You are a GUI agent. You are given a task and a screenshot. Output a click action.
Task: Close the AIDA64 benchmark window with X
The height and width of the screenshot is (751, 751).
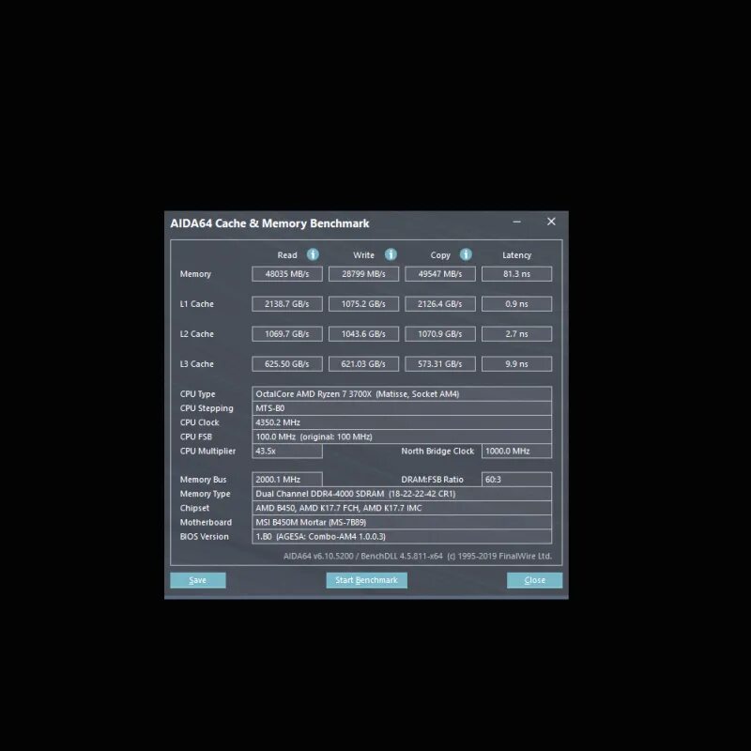551,222
